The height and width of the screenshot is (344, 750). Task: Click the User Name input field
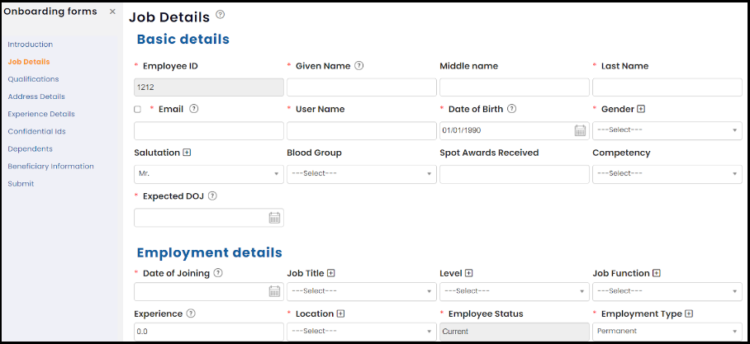362,130
